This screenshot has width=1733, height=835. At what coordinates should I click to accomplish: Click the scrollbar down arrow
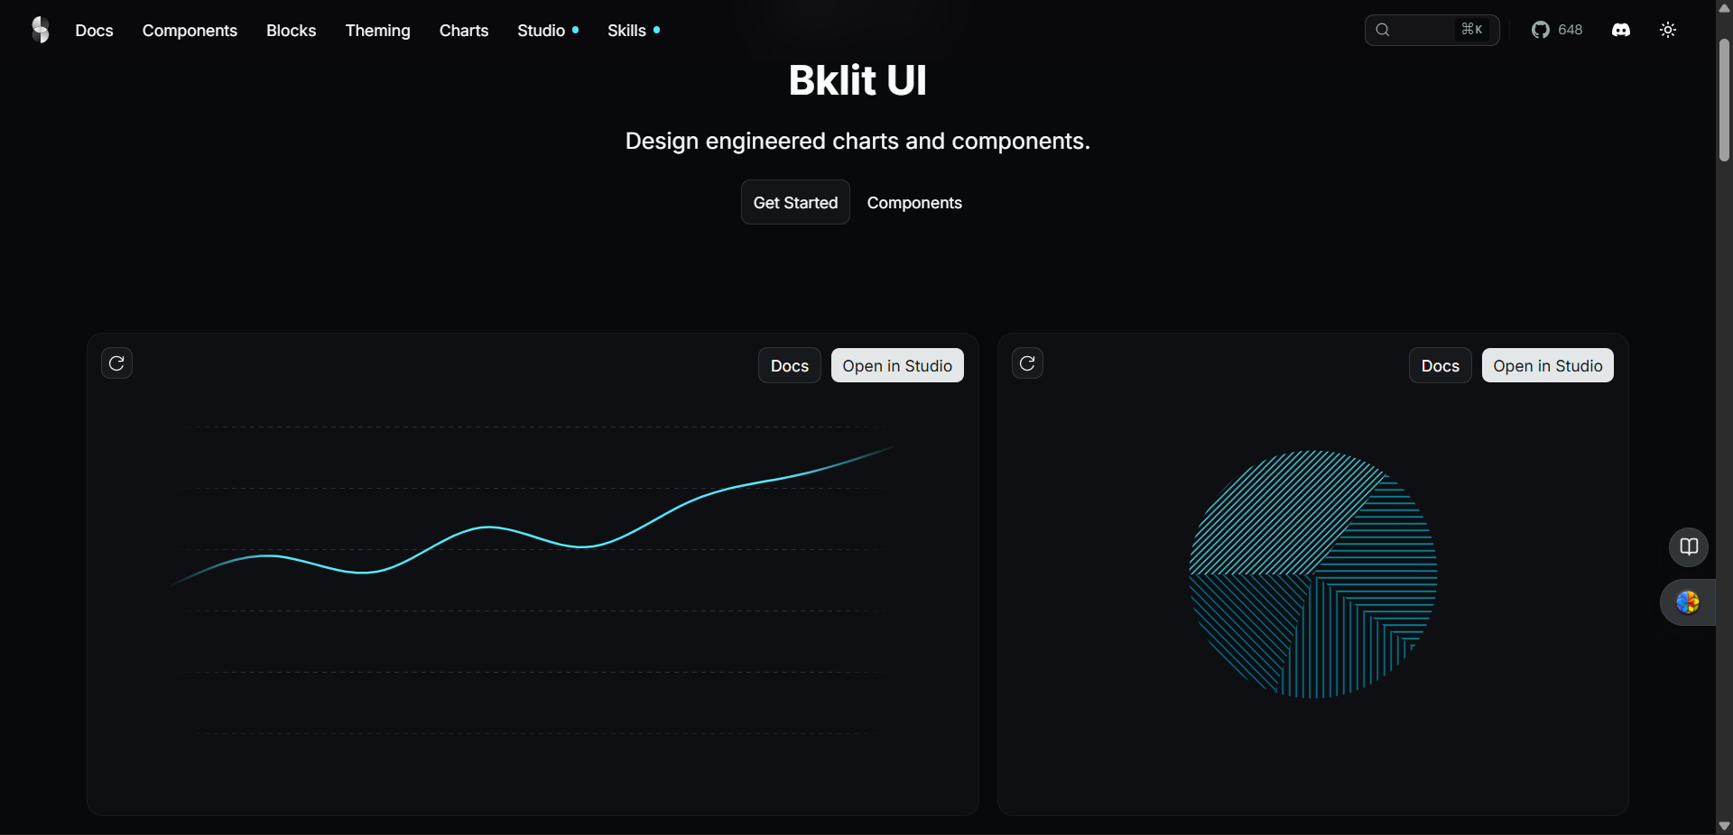tap(1724, 826)
